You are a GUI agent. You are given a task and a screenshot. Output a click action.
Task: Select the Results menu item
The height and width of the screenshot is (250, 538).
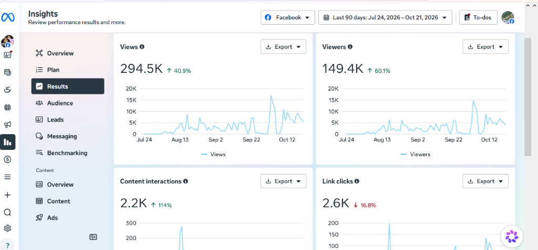click(68, 86)
